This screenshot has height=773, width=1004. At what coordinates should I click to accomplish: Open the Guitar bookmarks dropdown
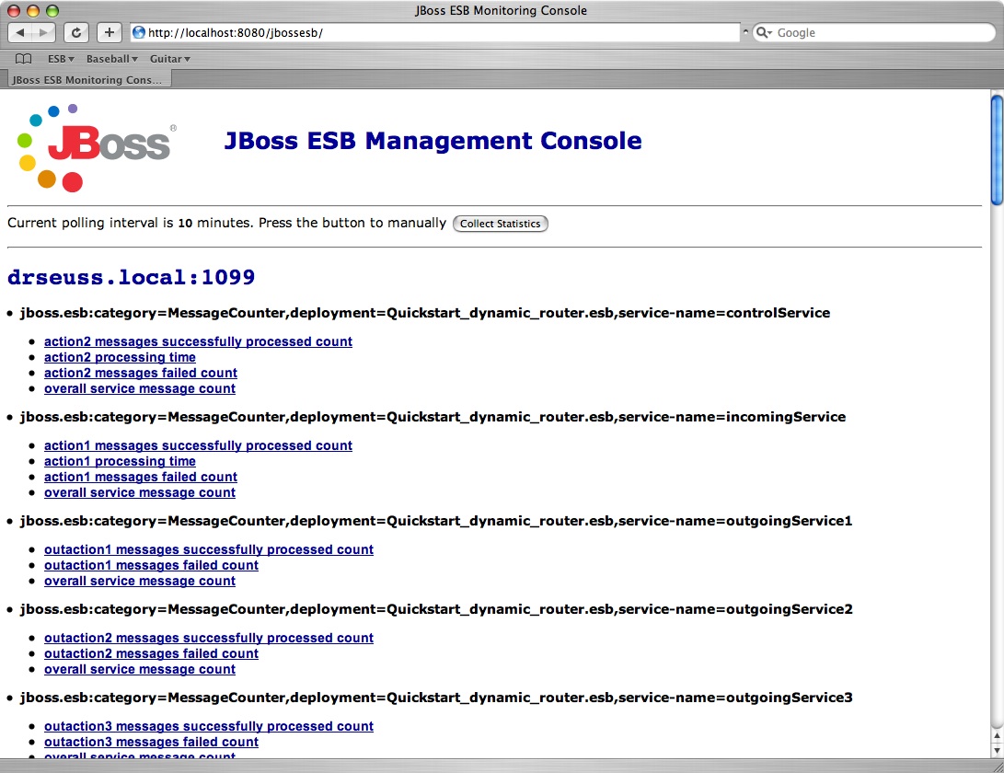169,59
